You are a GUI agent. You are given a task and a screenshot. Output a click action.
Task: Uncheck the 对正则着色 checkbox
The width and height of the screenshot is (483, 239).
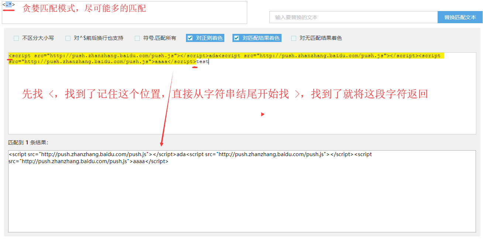click(x=190, y=38)
